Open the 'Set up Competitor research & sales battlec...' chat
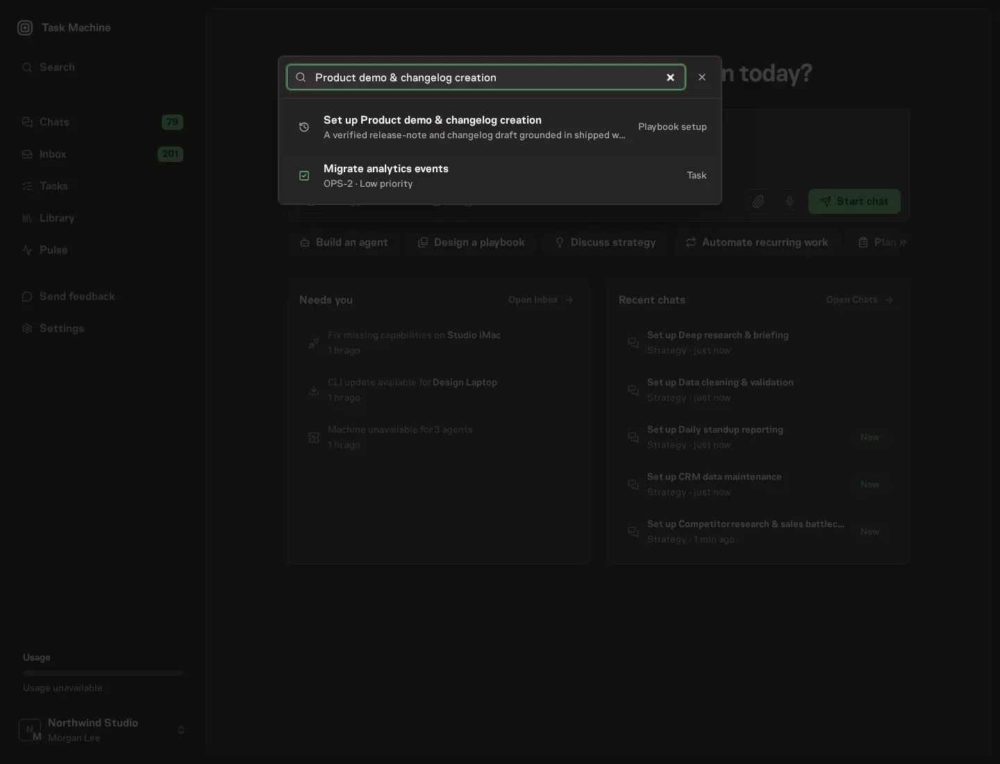Image resolution: width=1000 pixels, height=764 pixels. pyautogui.click(x=758, y=532)
